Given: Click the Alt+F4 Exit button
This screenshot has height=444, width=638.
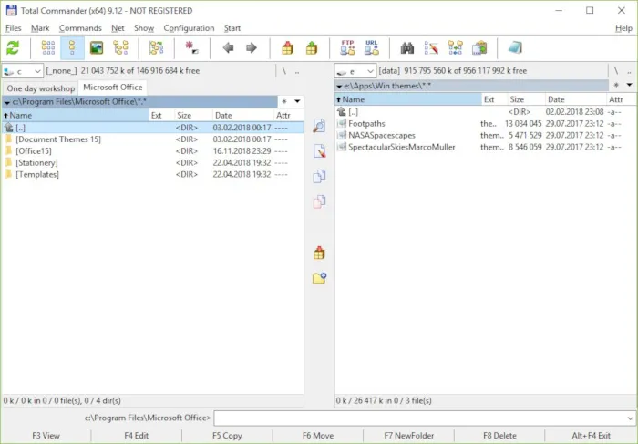Looking at the screenshot, I should pyautogui.click(x=591, y=436).
